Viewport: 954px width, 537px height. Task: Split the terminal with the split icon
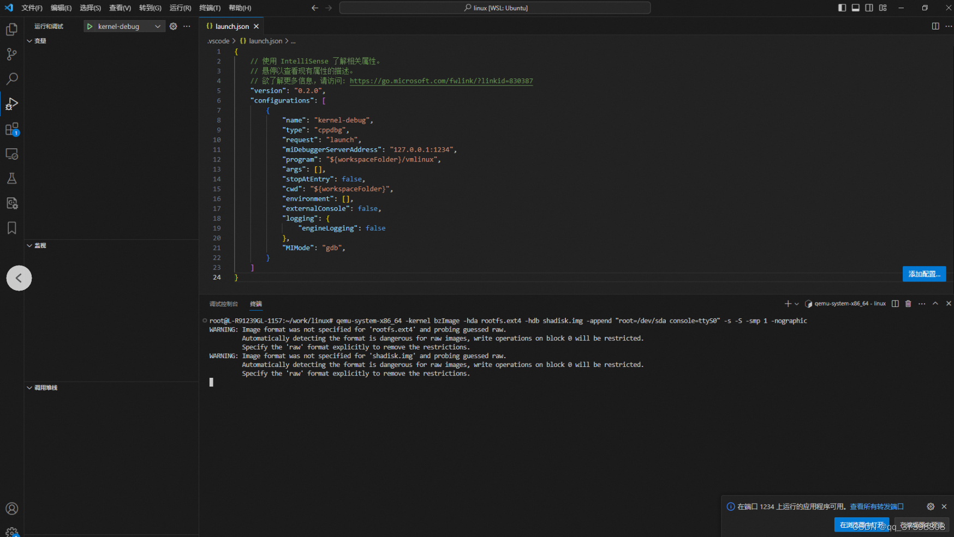pos(895,304)
